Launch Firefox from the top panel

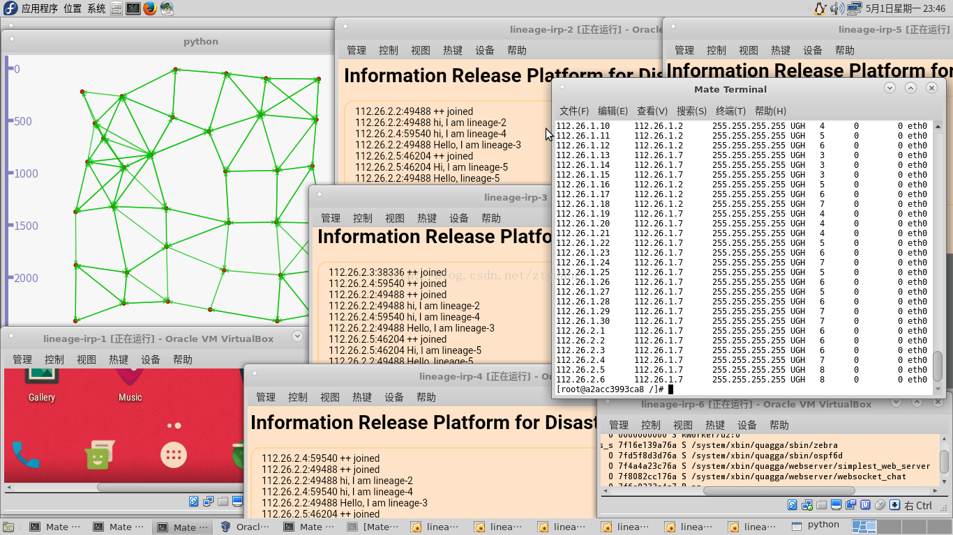(x=150, y=8)
